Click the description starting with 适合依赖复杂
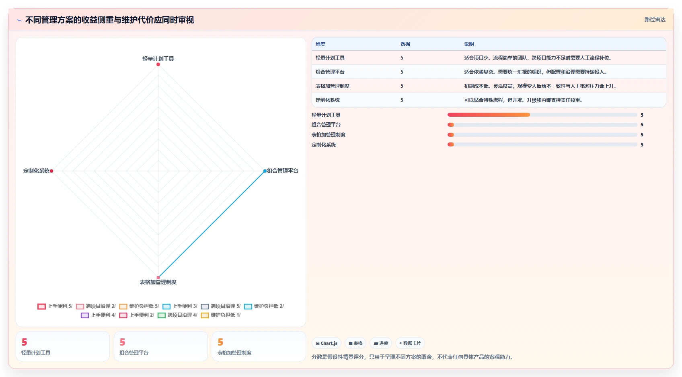 536,72
